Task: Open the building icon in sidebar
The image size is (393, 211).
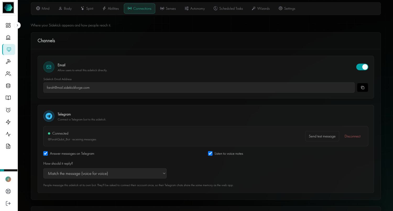Action: pyautogui.click(x=8, y=37)
